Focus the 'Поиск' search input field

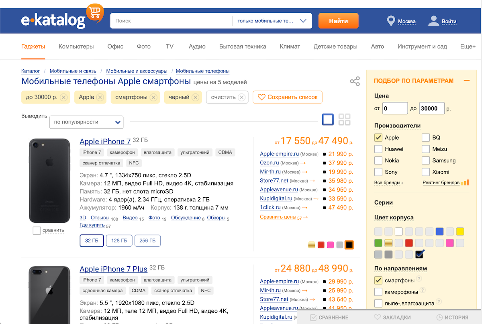(172, 21)
